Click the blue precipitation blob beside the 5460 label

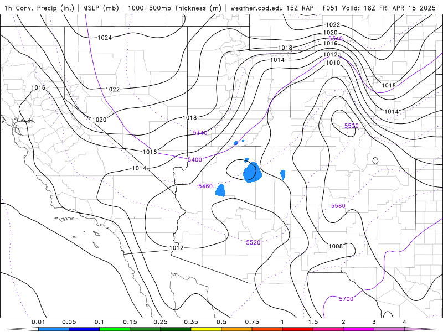[x=220, y=190]
